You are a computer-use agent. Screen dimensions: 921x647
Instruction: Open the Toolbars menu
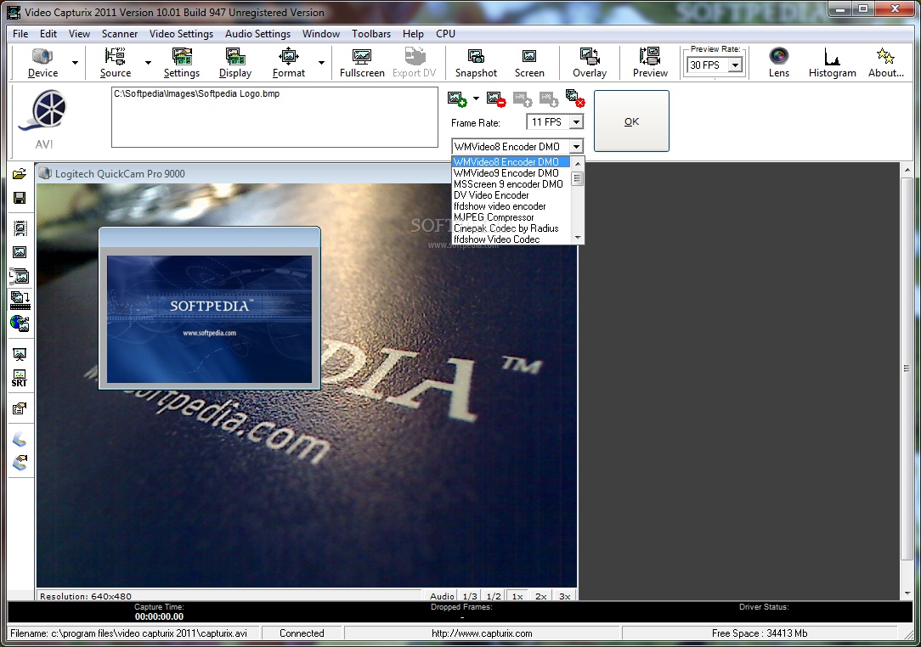(x=371, y=33)
